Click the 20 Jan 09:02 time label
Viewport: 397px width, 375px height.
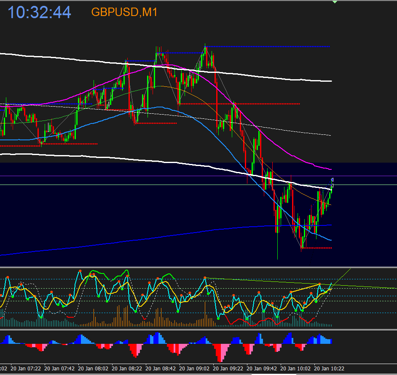coord(194,368)
